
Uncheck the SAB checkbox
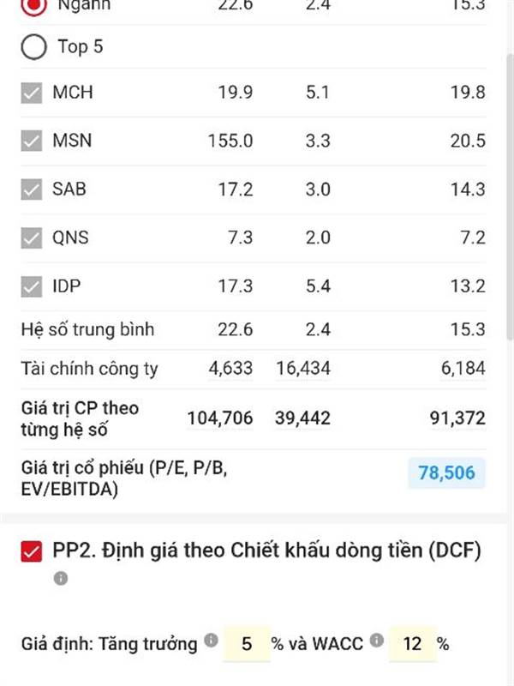(x=32, y=190)
